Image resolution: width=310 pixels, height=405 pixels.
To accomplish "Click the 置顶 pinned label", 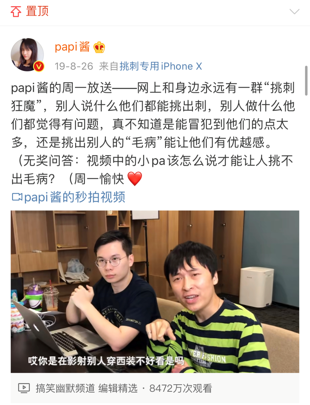I will click(37, 12).
